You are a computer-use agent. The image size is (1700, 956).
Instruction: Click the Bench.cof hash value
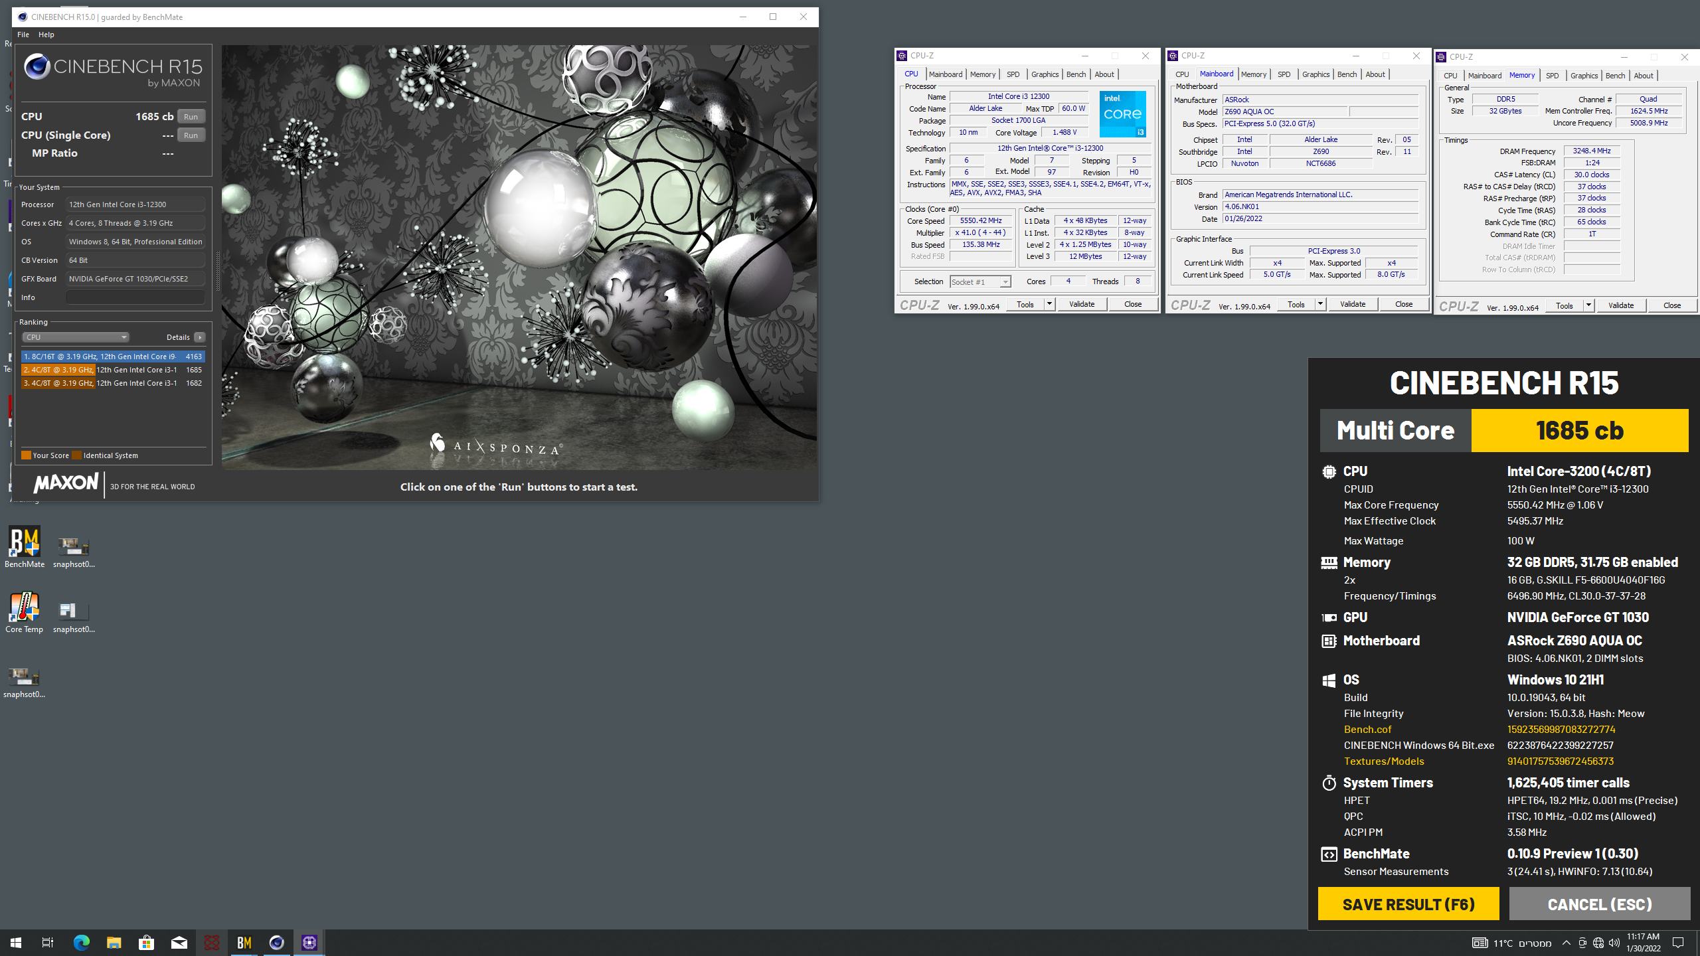[1561, 729]
